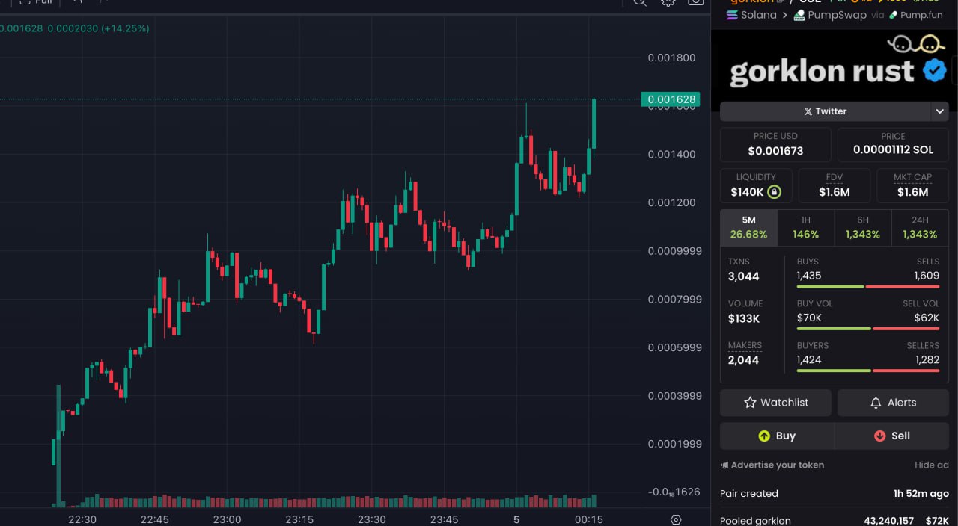Select the 1H timeframe tab

click(x=806, y=227)
